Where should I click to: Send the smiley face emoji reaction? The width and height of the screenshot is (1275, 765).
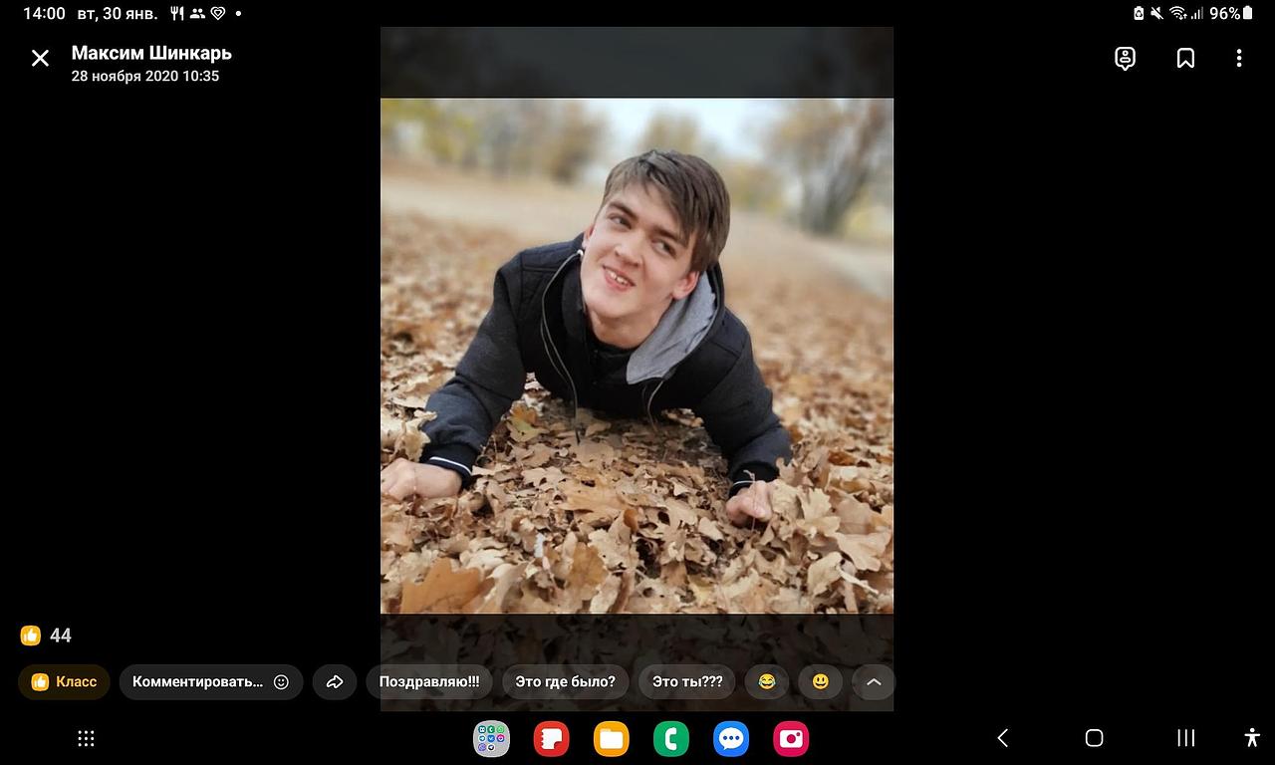point(820,682)
